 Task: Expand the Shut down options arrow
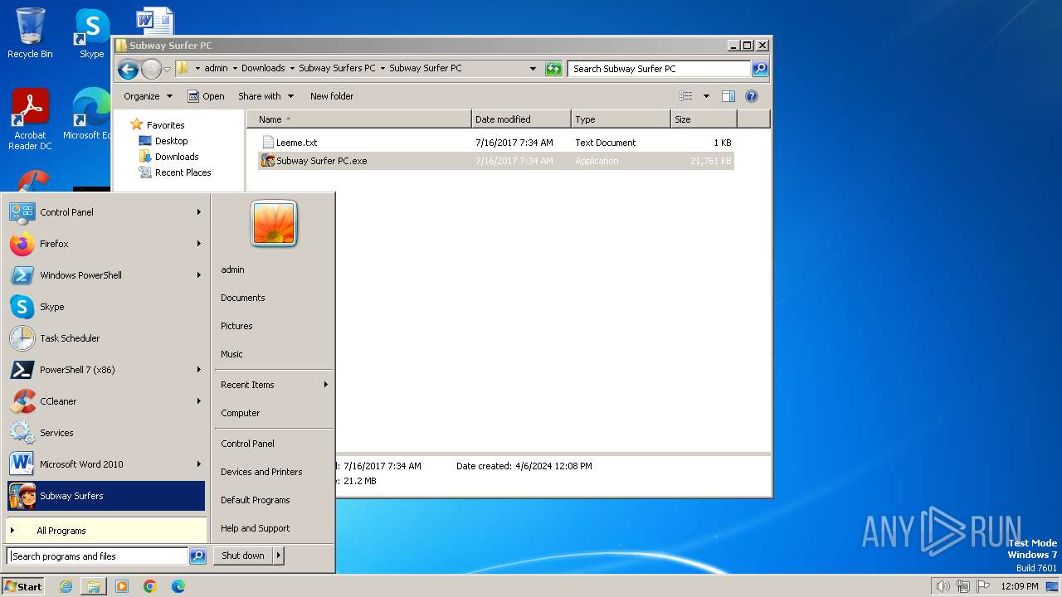click(279, 556)
